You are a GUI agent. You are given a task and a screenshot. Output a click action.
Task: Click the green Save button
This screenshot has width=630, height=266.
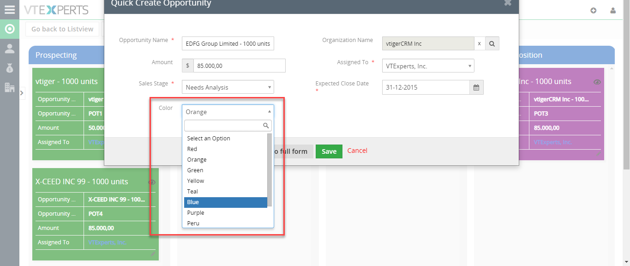point(329,151)
